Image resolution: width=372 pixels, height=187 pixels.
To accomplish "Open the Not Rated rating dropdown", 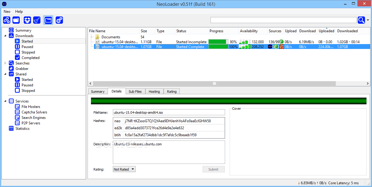I will tap(124, 169).
